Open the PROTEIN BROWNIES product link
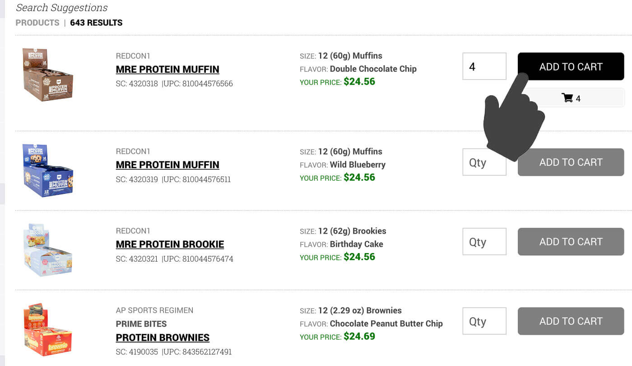This screenshot has width=632, height=366. pyautogui.click(x=163, y=338)
